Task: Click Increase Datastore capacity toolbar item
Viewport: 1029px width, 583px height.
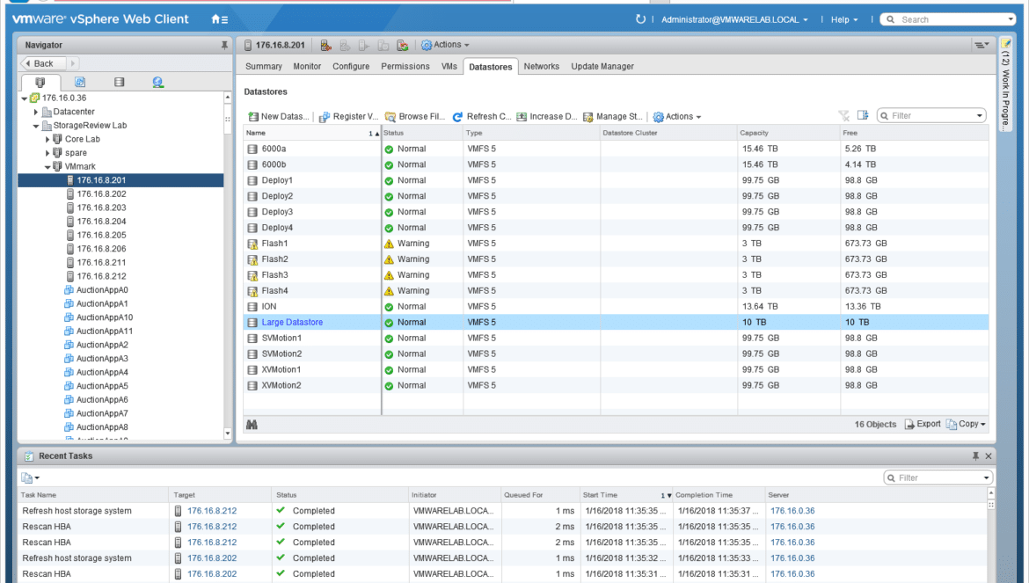Action: coord(547,117)
